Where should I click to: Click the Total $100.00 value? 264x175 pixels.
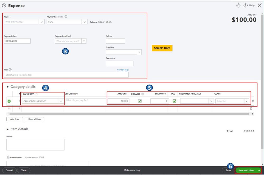[249, 131]
